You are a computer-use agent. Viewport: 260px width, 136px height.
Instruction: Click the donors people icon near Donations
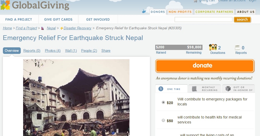[x=213, y=47]
